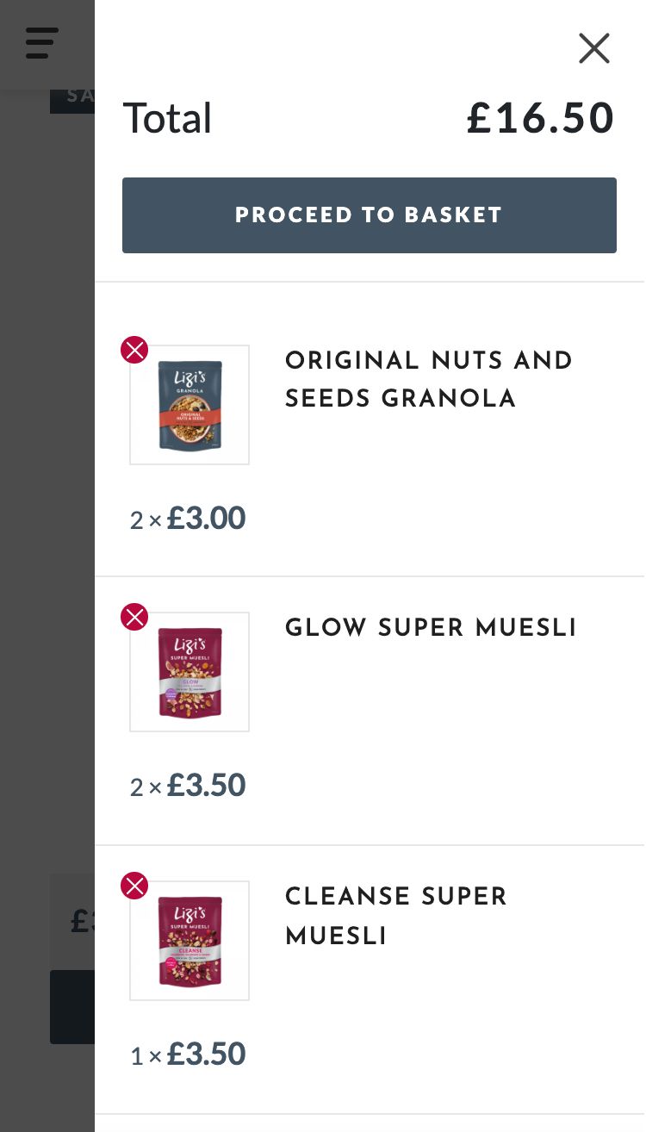This screenshot has height=1132, width=646.
Task: Click the Glow Super Muesli product image
Action: (x=189, y=672)
